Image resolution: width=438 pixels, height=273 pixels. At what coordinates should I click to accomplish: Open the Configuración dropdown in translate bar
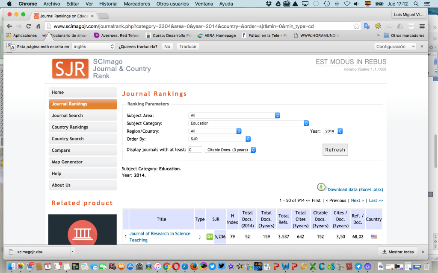click(395, 46)
